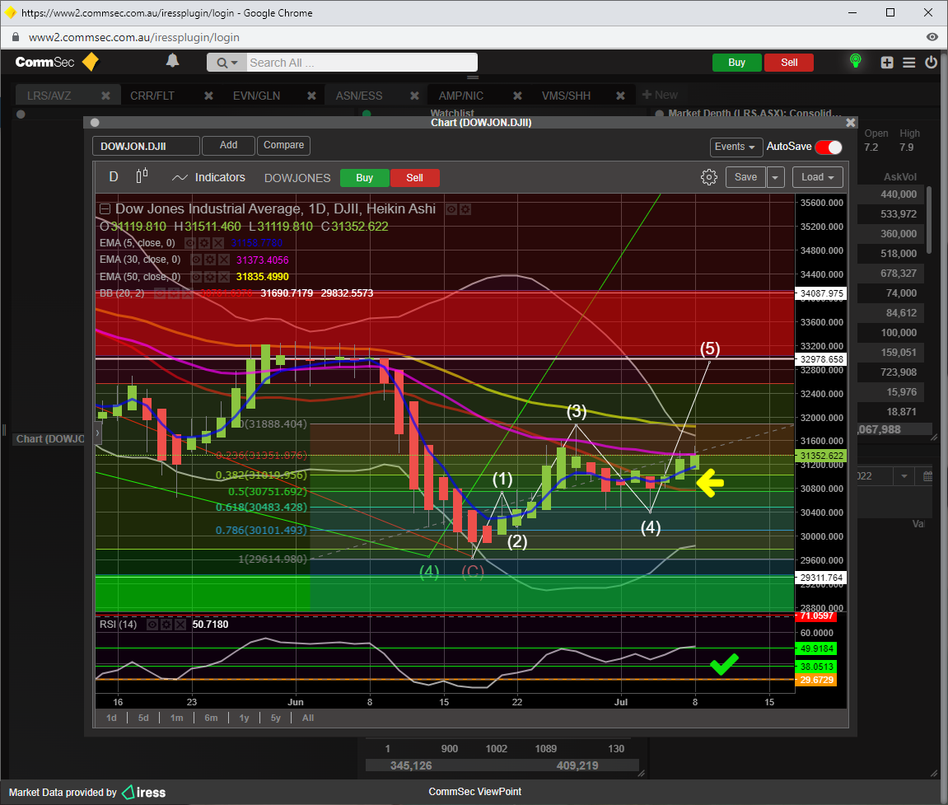948x805 pixels.
Task: Switch to the LRS/AVZ tab
Action: pos(49,96)
